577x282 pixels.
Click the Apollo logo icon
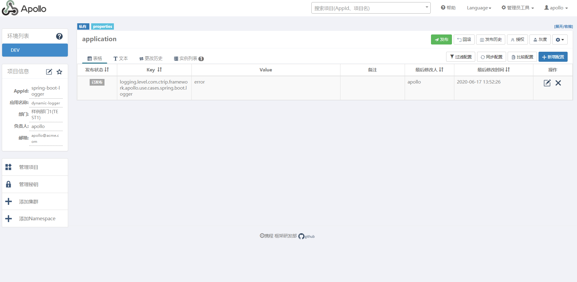coord(10,8)
